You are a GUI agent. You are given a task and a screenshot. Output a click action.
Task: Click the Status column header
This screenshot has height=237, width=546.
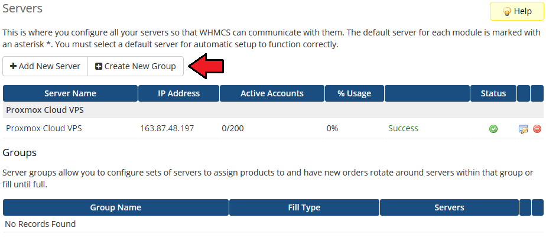tap(493, 93)
